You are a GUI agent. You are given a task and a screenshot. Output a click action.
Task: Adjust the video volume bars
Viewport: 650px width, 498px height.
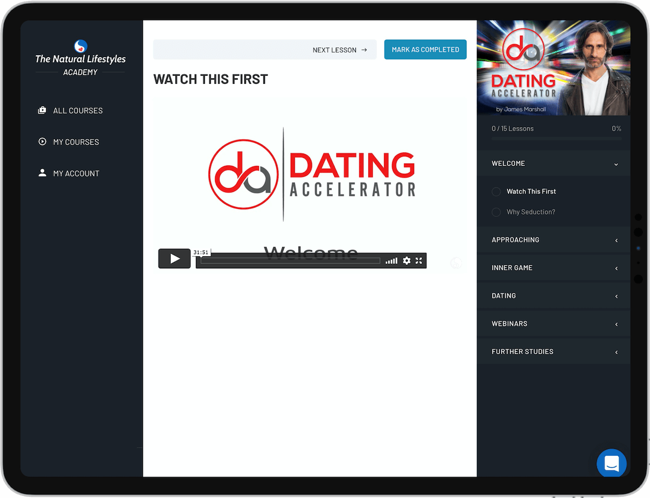click(391, 261)
